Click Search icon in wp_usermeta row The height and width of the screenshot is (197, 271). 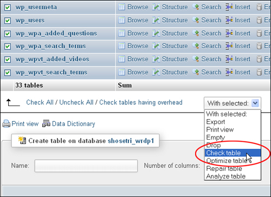[196, 7]
